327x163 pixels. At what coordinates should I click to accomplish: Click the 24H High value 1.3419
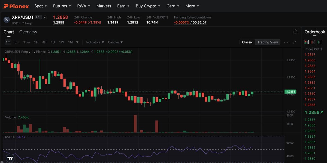[x=113, y=22]
